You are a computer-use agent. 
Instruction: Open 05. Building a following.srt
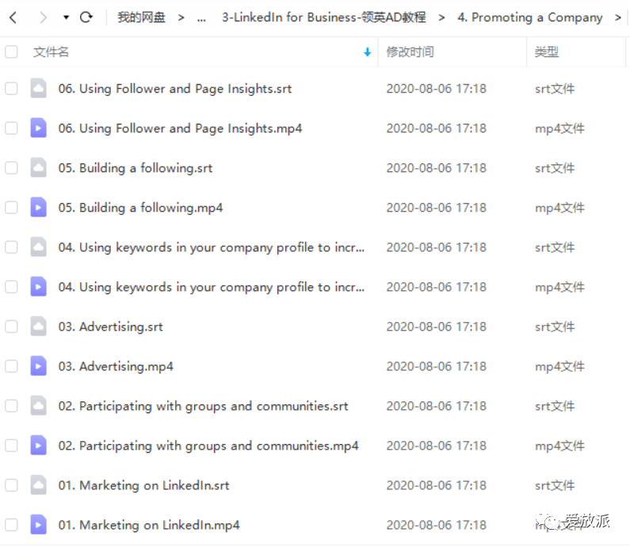(x=136, y=167)
